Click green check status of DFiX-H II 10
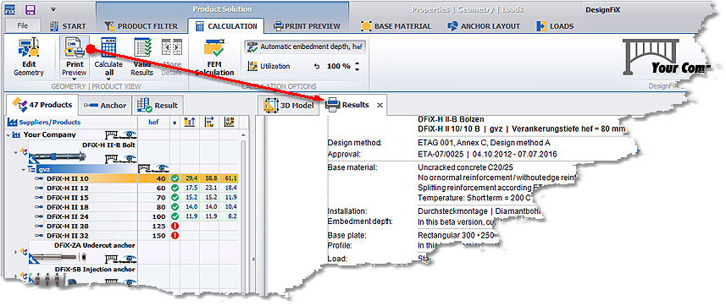Viewport: 726px width, 306px height. click(x=175, y=178)
